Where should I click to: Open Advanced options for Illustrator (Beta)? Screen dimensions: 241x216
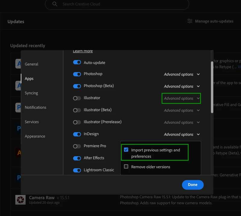(x=182, y=110)
